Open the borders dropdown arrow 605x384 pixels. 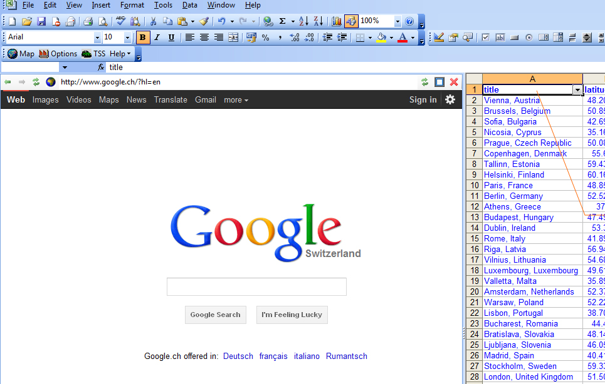370,38
